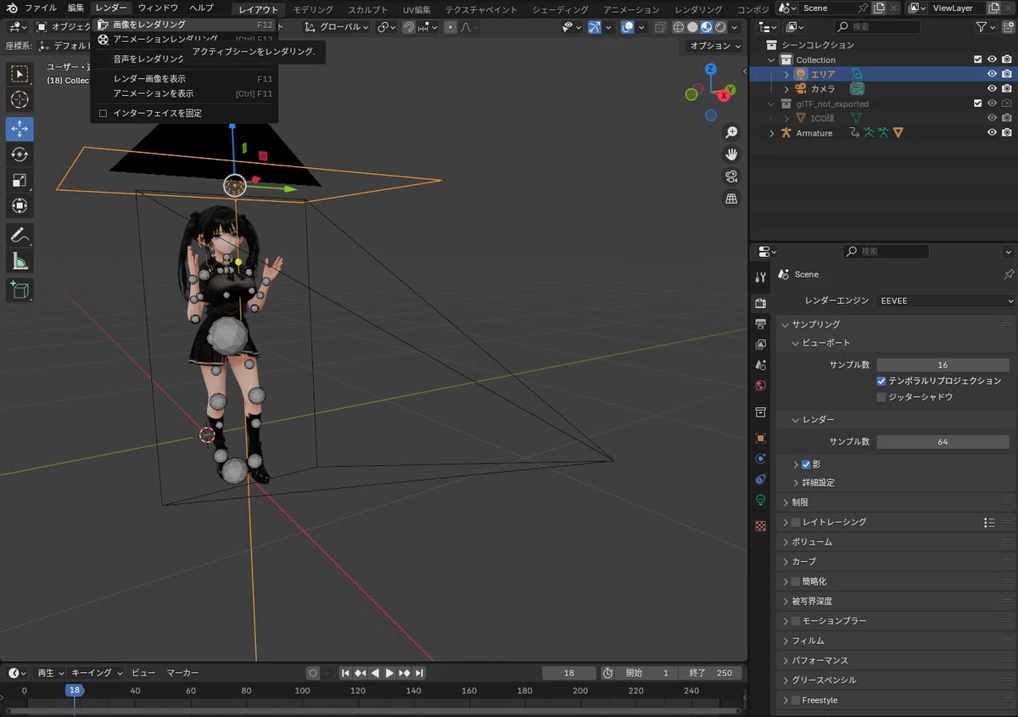
Task: Open the Object properties orange square tab
Action: (760, 438)
